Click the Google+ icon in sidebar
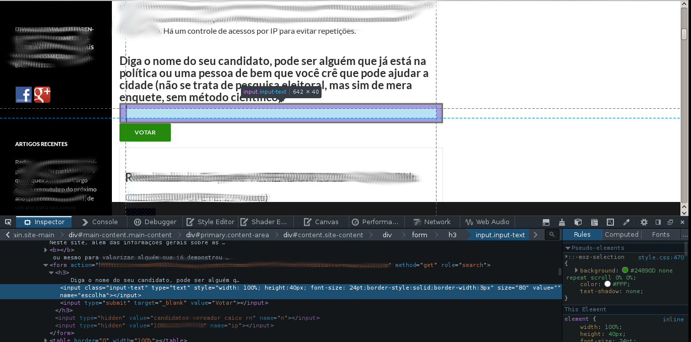 point(42,95)
